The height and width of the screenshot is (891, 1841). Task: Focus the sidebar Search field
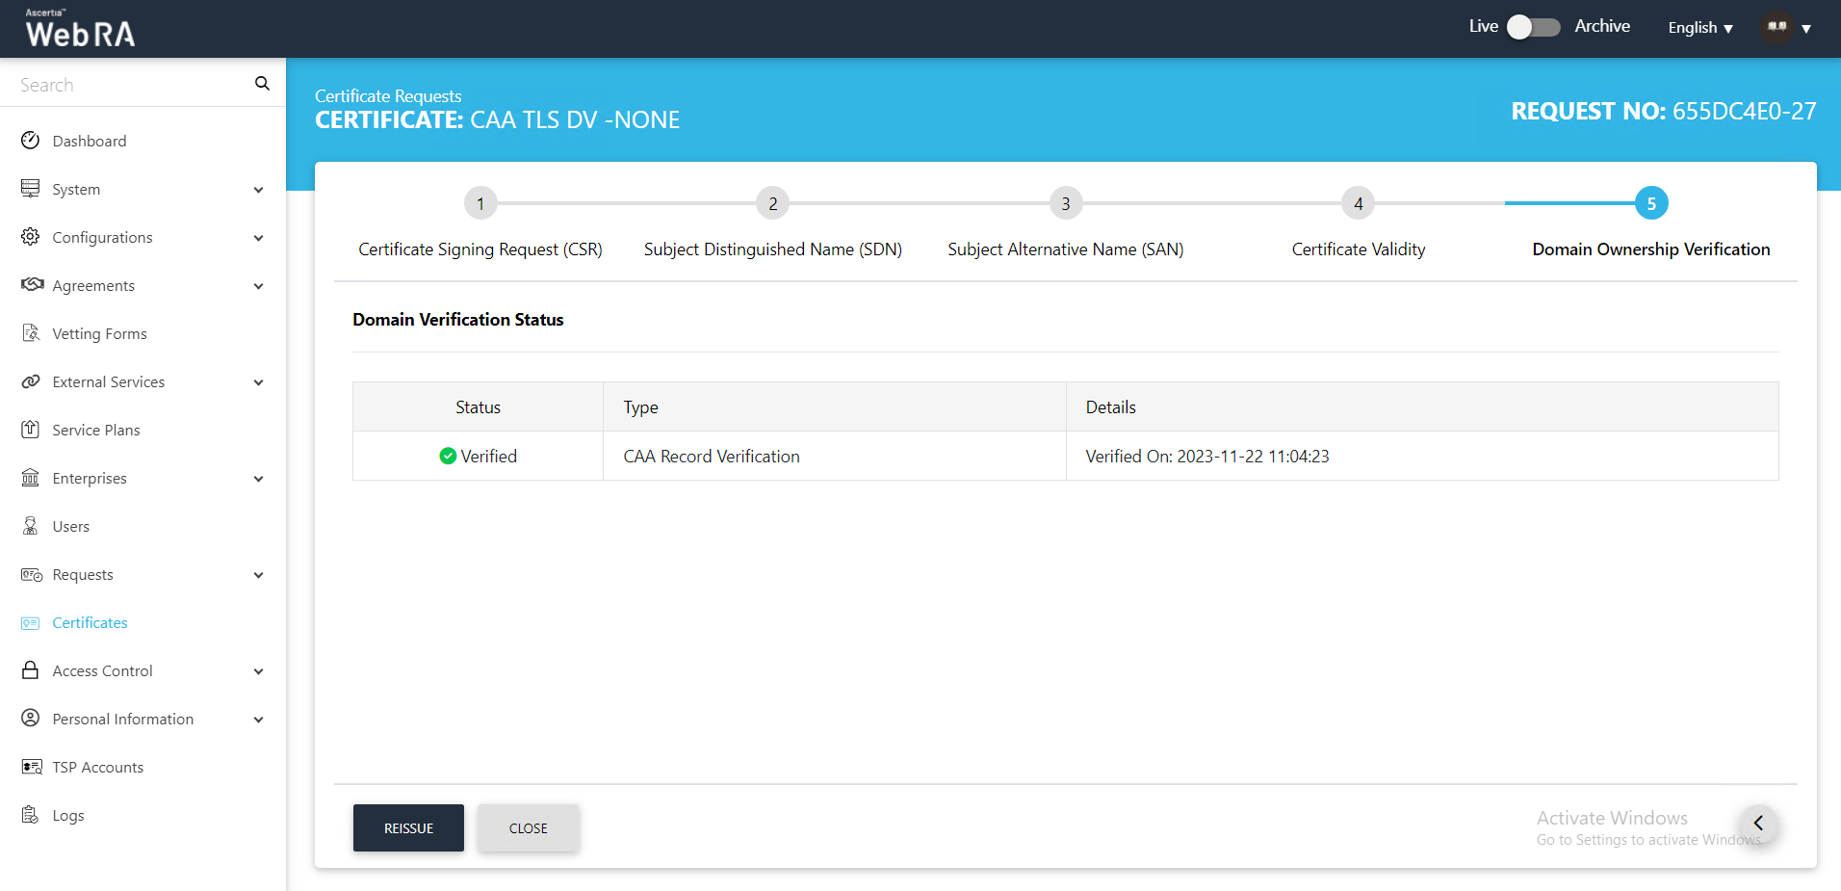(130, 85)
